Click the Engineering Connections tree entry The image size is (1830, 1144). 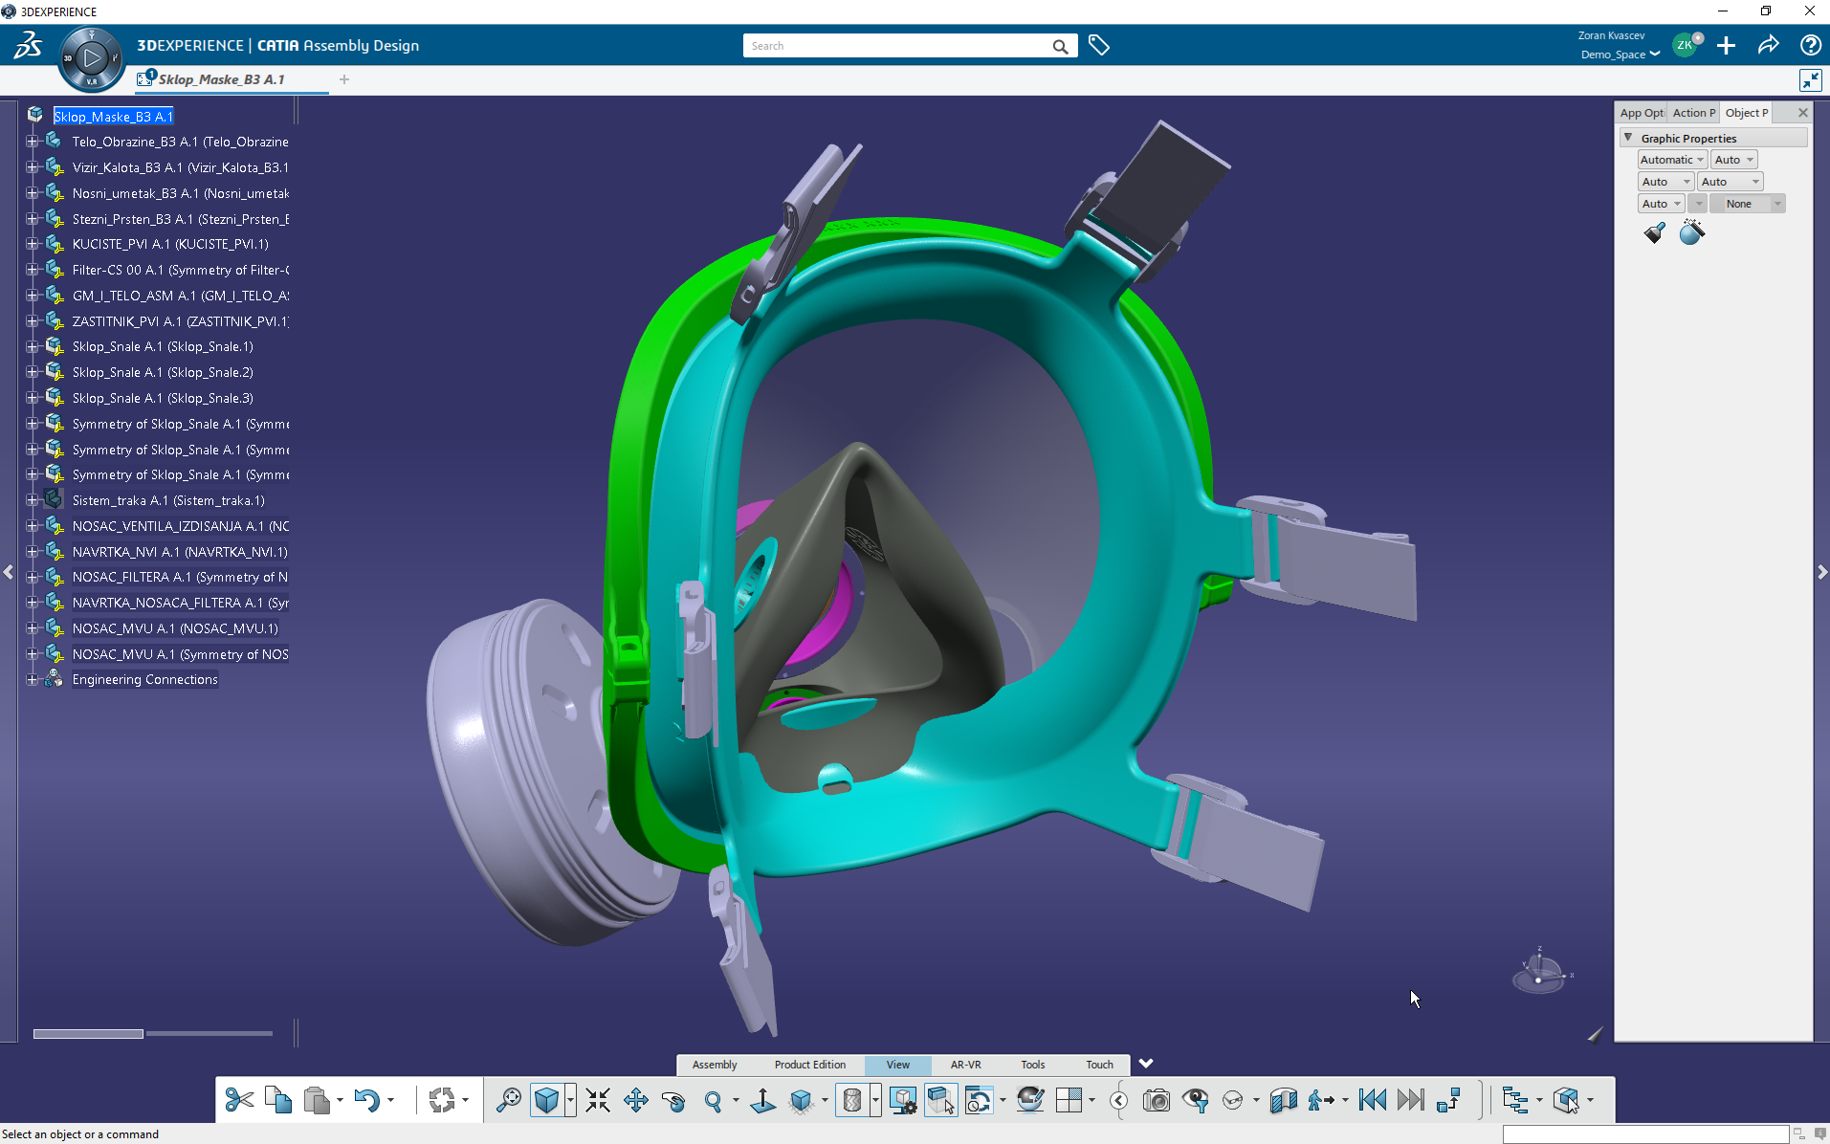(x=144, y=679)
